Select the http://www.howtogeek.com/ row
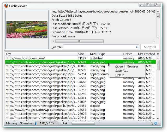The height and width of the screenshot is (132, 167). click(80, 58)
